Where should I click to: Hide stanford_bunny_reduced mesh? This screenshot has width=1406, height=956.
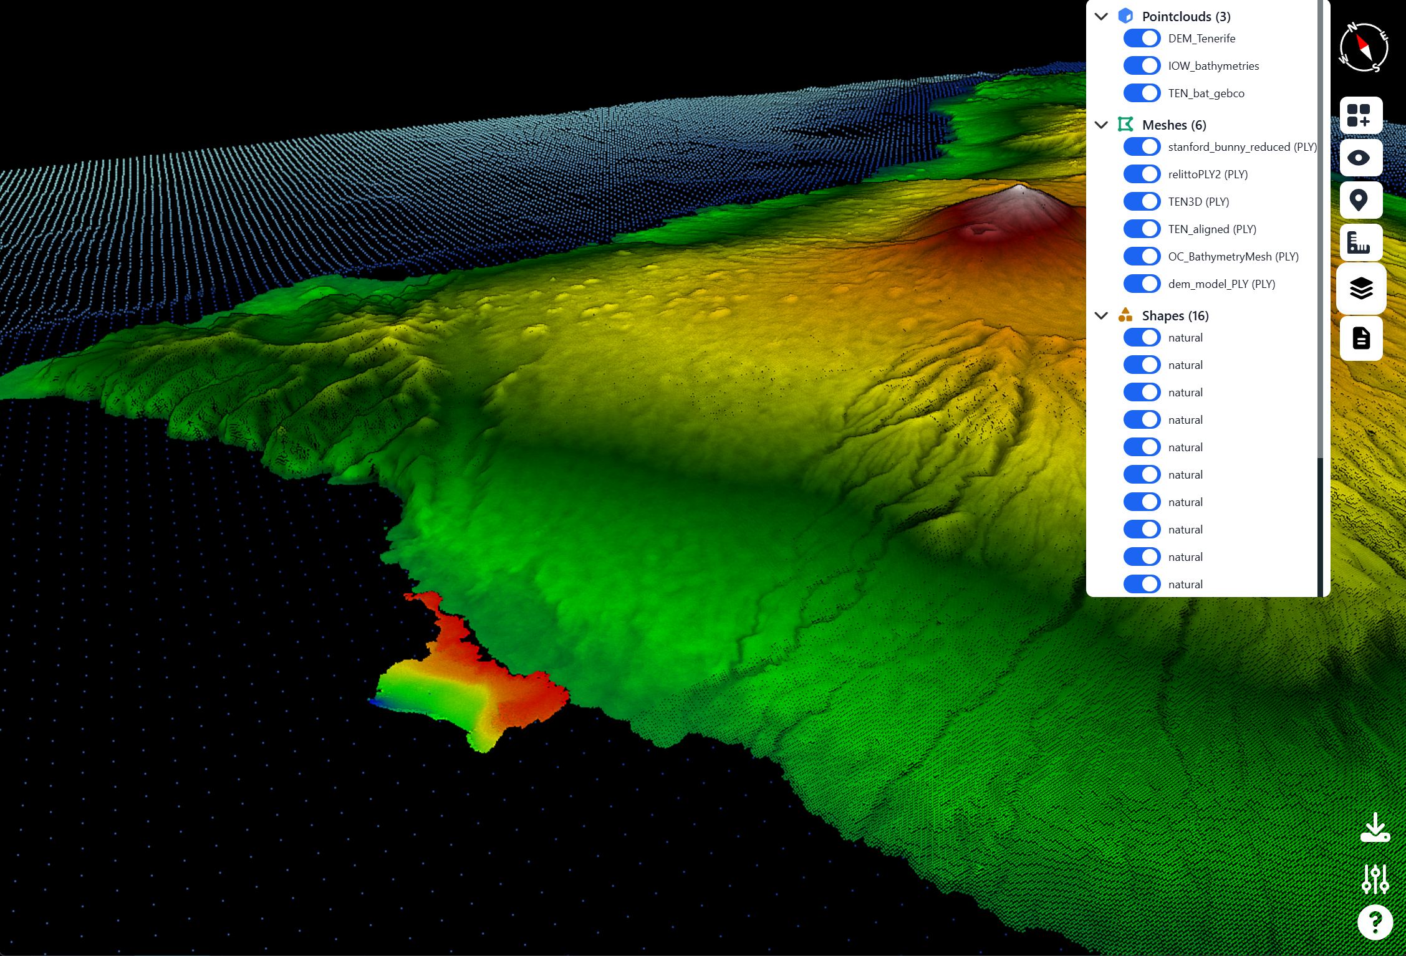[x=1142, y=147]
